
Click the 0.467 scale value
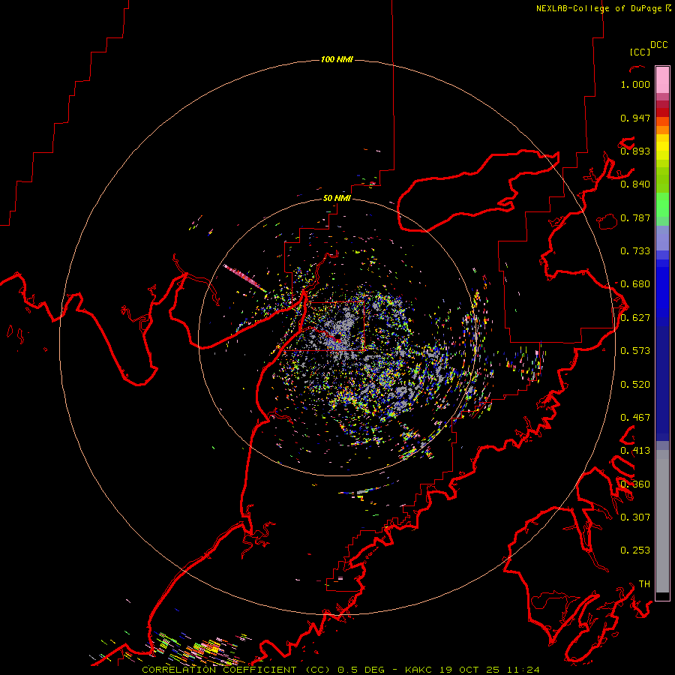pyautogui.click(x=635, y=418)
